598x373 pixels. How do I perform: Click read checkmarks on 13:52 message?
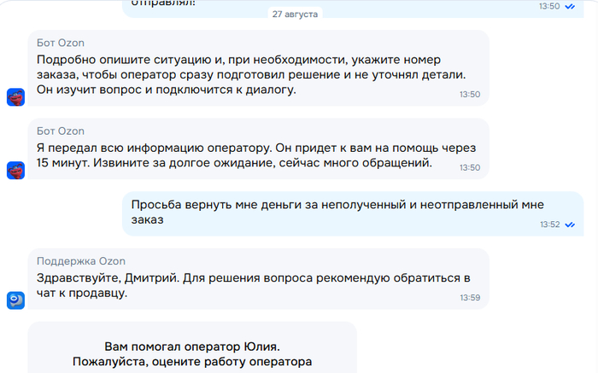pyautogui.click(x=570, y=224)
